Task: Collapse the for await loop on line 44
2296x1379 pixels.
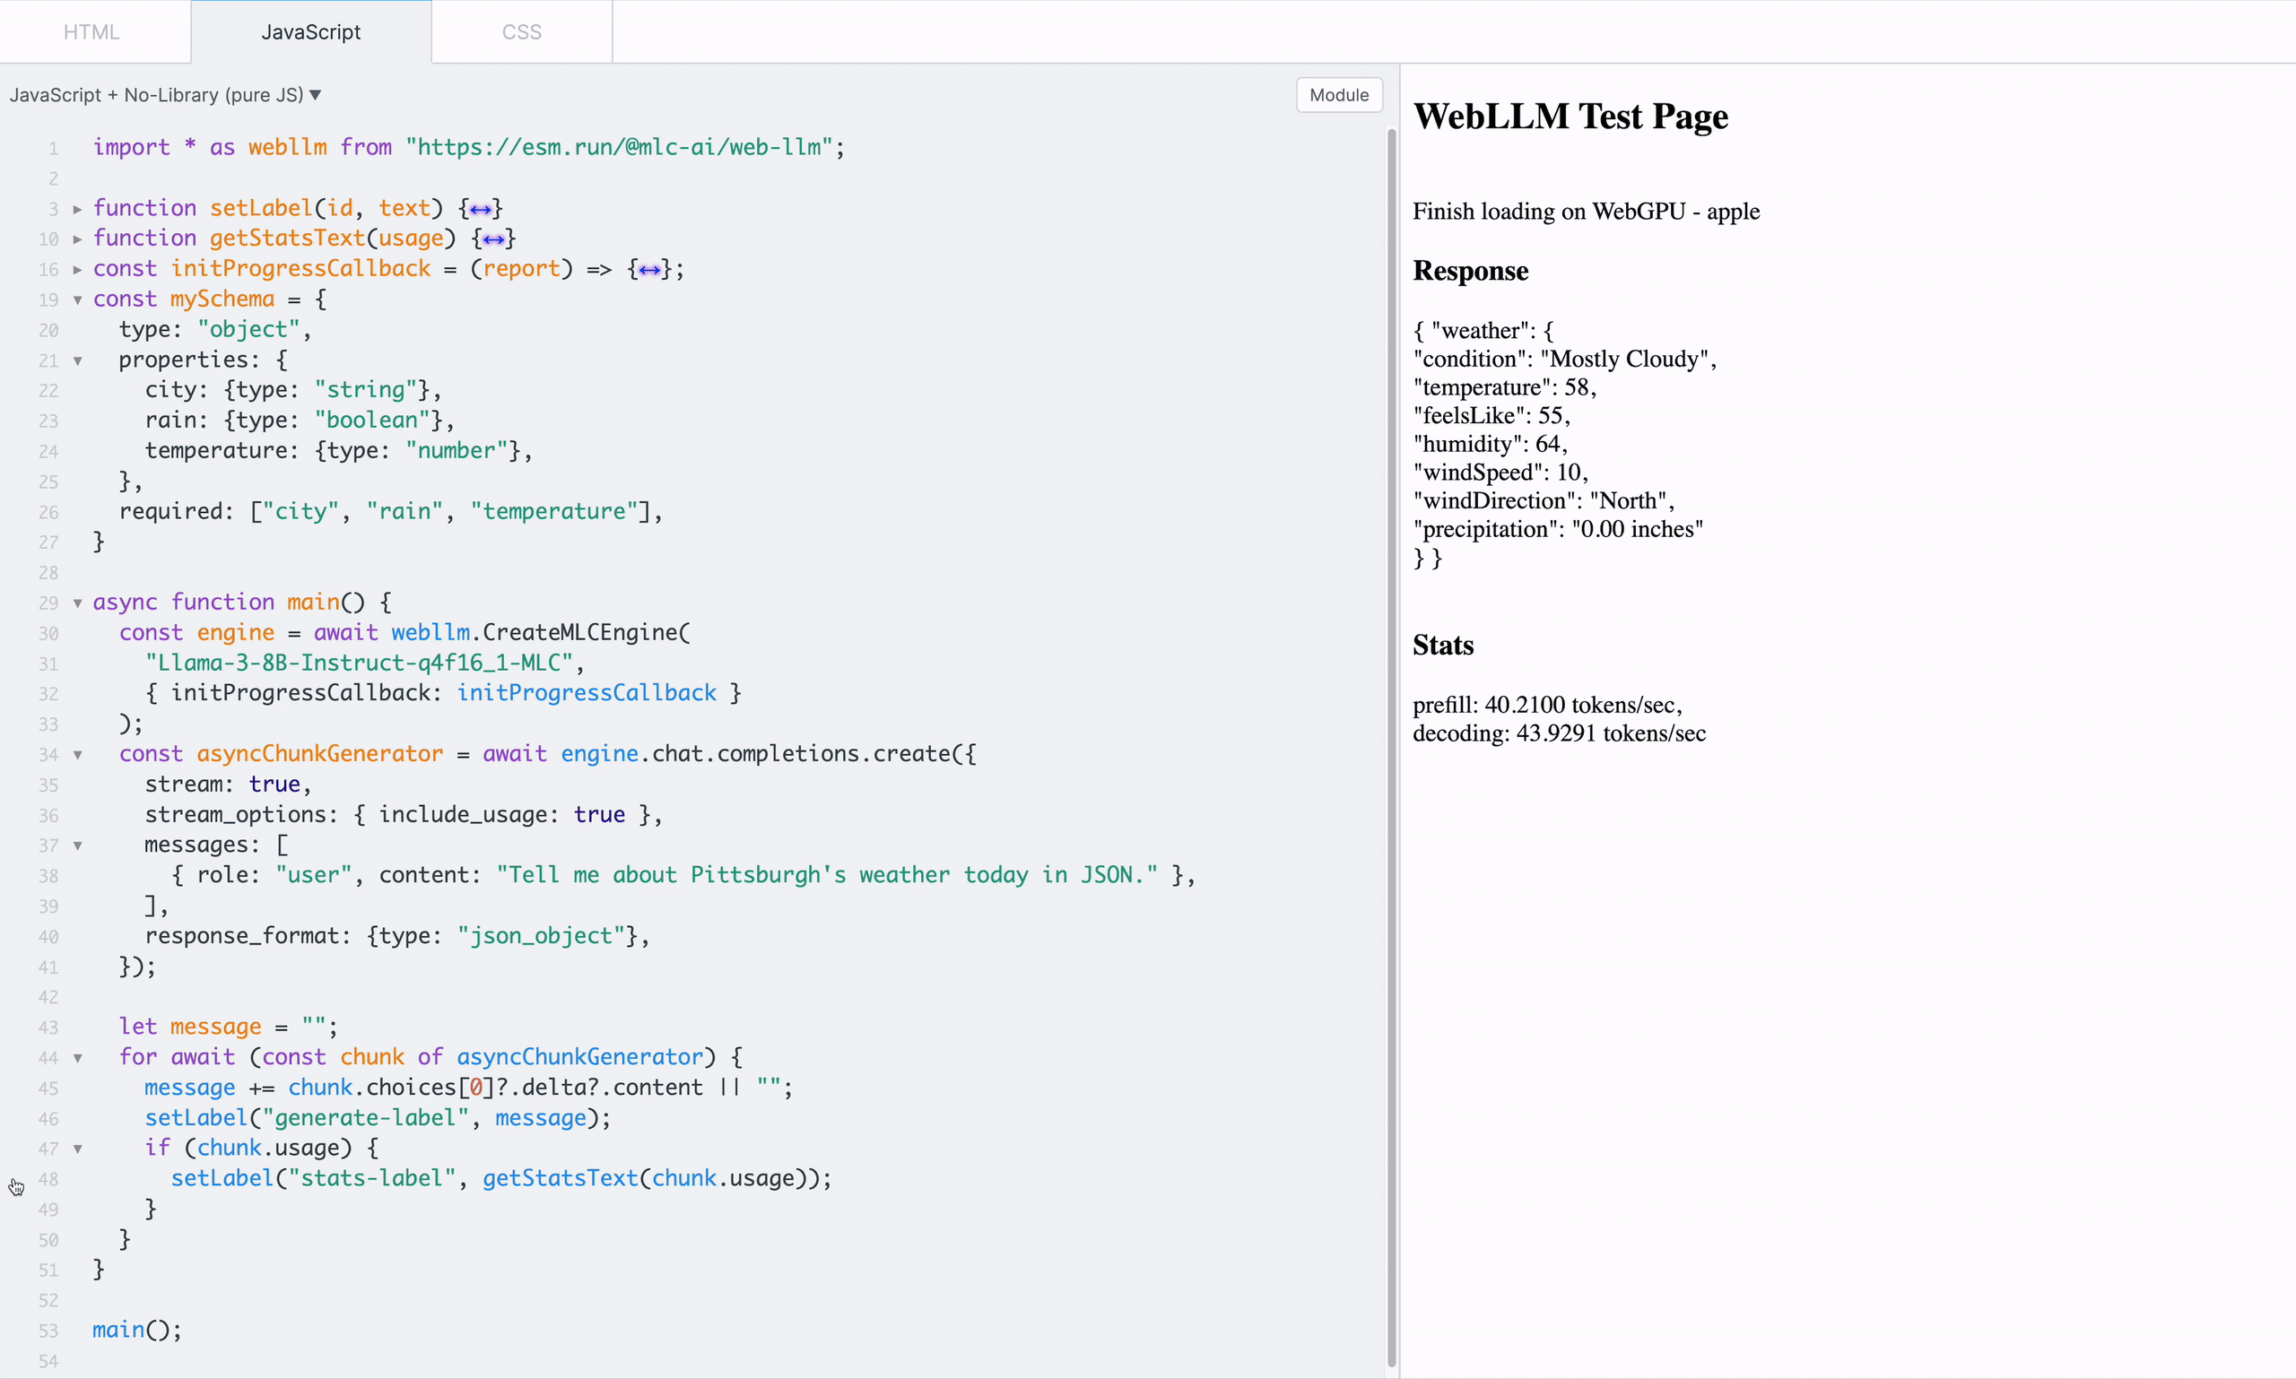Action: click(x=77, y=1057)
